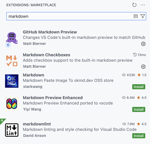Screen dimensions: 150x144
Task: Open the Markdown Checkboxes title
Action: point(46,55)
